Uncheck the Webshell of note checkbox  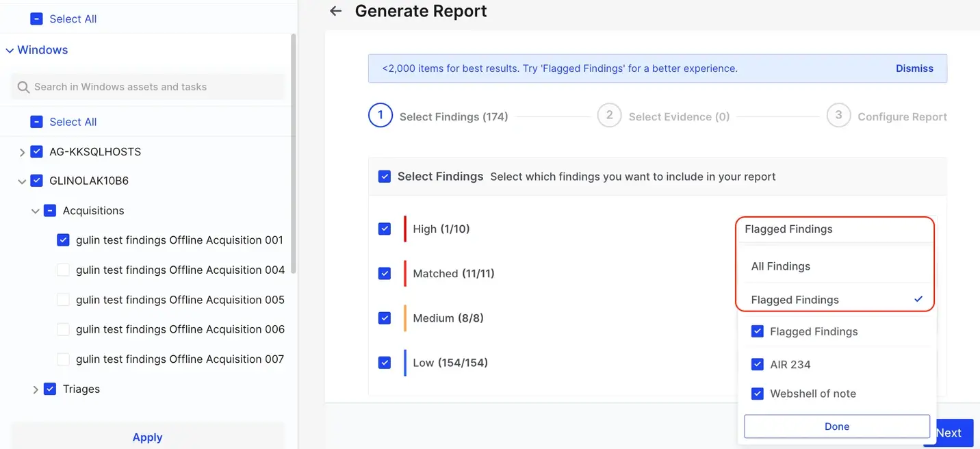pos(757,394)
